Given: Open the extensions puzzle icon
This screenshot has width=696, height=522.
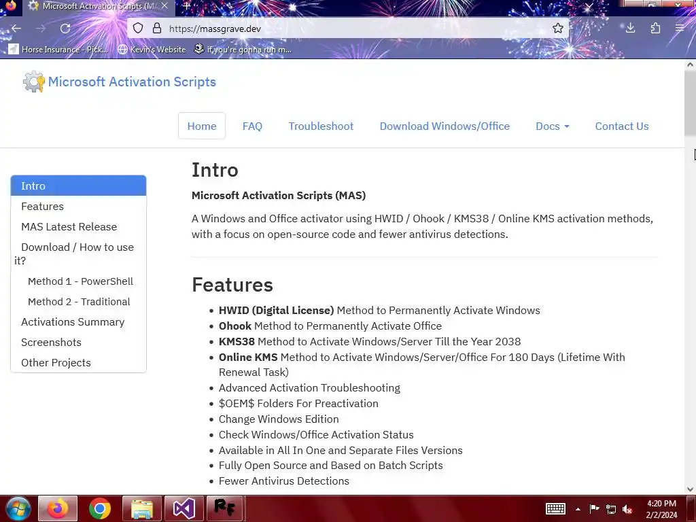Looking at the screenshot, I should point(655,29).
